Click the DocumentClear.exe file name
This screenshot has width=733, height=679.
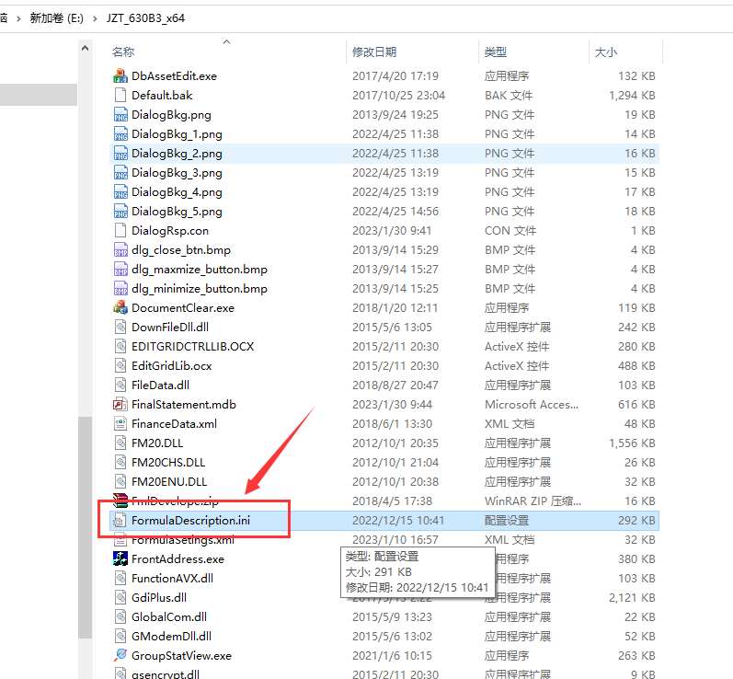183,307
